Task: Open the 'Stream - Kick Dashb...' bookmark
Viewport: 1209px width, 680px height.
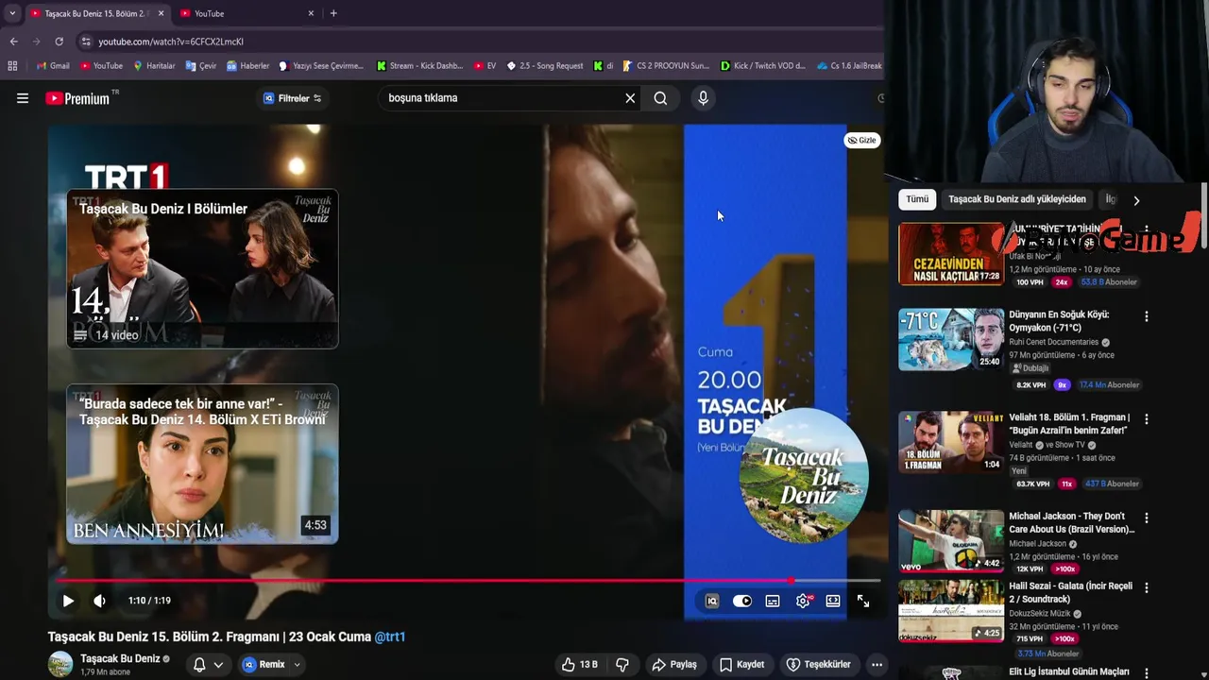Action: 419,66
